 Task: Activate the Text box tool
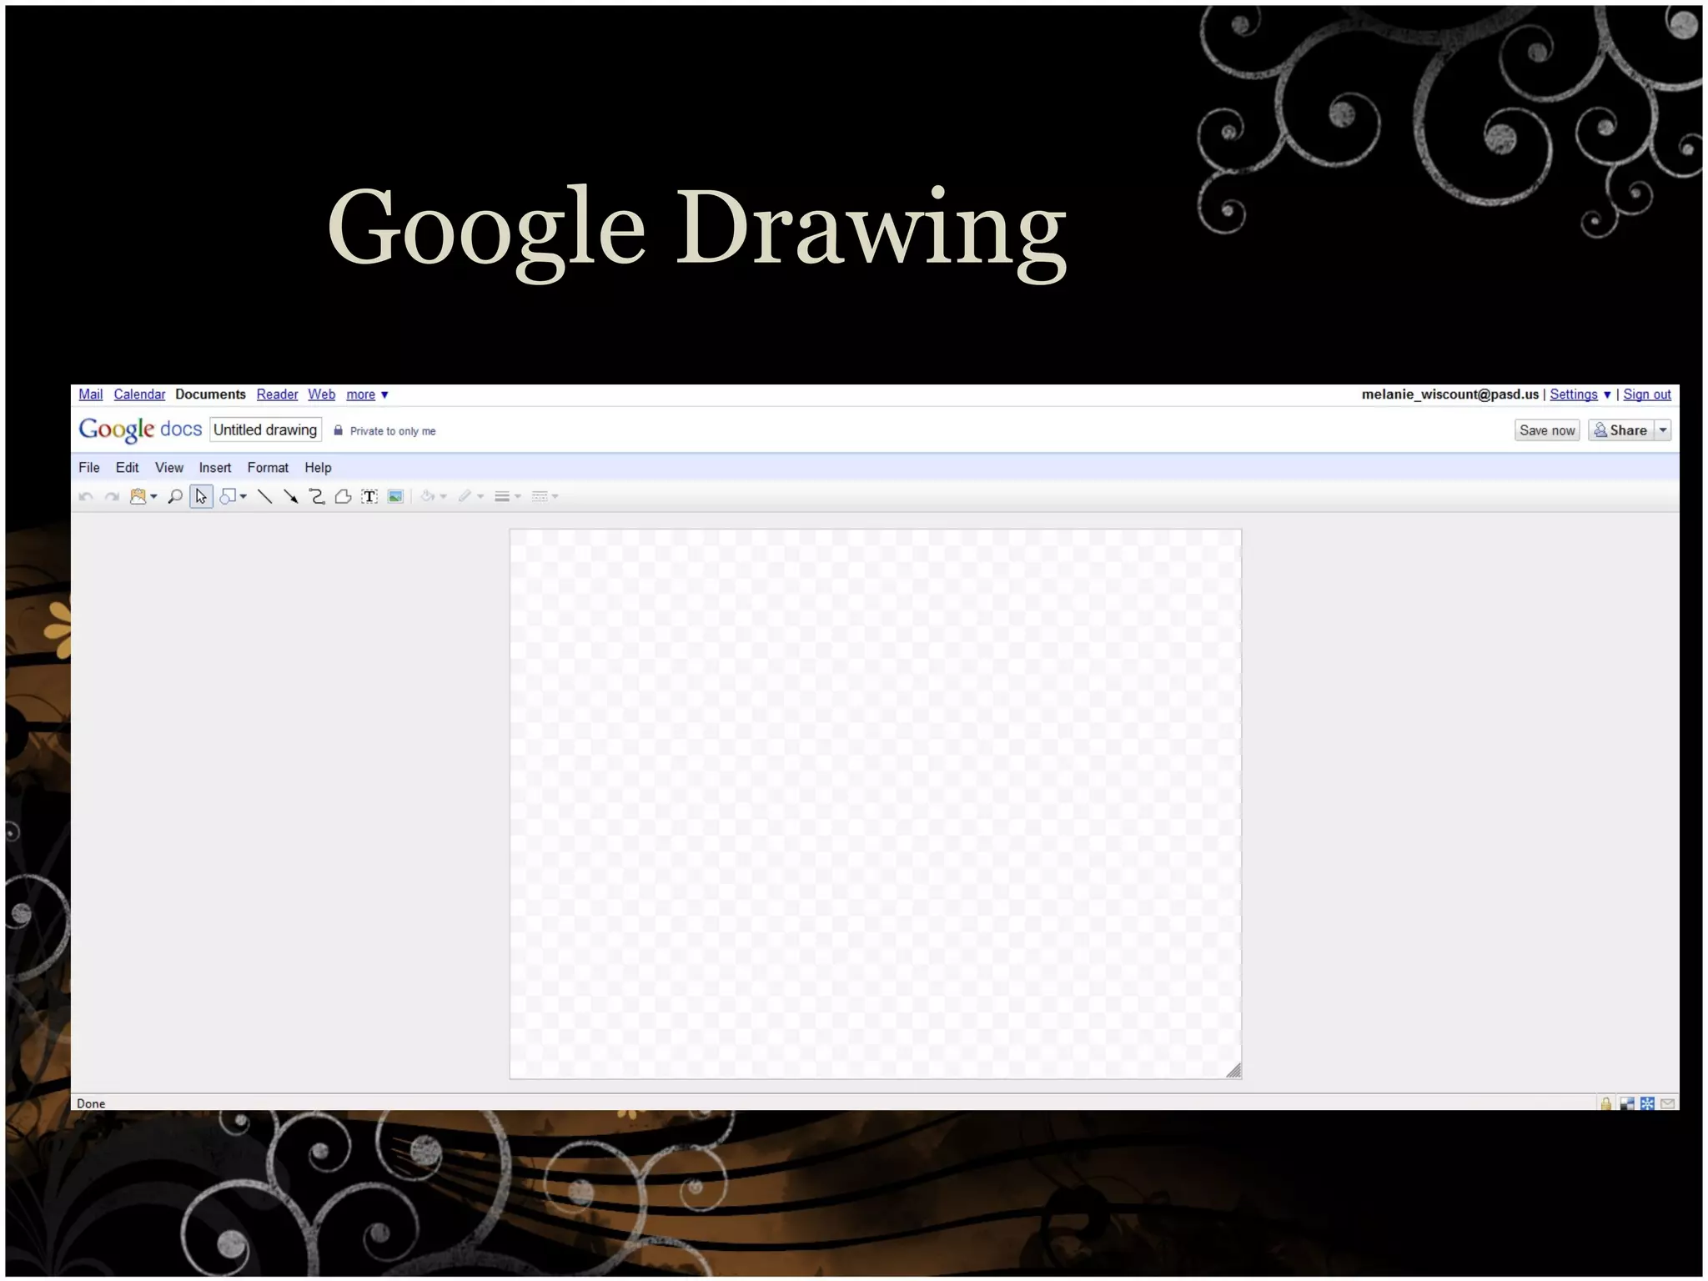(x=369, y=497)
